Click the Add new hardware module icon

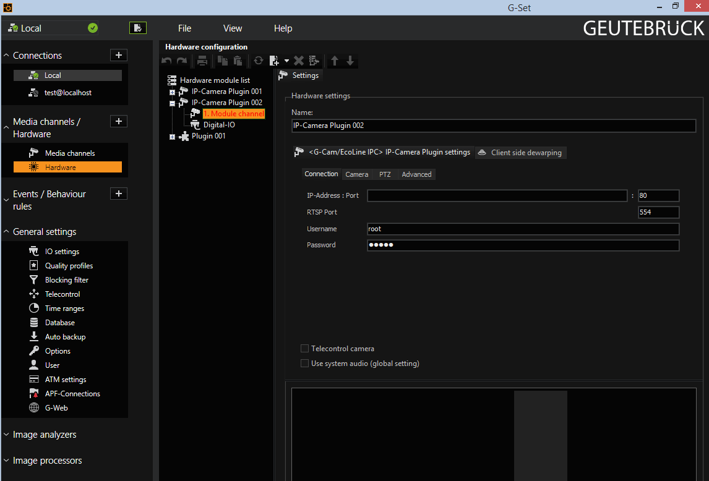(274, 61)
